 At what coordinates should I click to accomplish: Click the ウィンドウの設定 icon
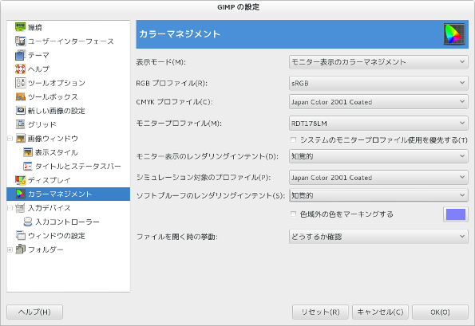click(20, 236)
